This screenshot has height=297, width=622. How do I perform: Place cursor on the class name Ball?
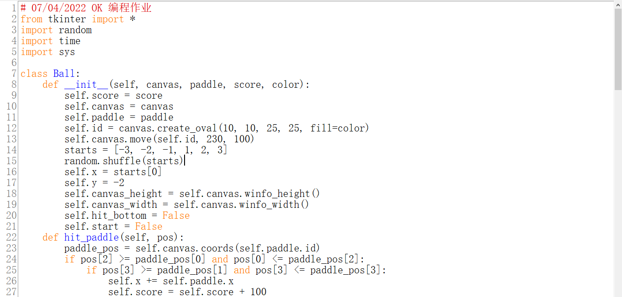coord(64,74)
